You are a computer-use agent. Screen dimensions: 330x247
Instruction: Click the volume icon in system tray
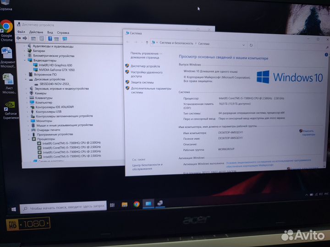(321, 194)
